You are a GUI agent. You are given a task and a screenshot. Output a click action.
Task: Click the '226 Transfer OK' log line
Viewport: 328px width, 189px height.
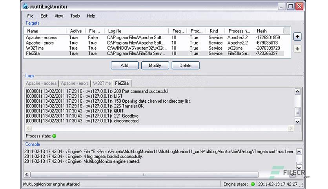pyautogui.click(x=85, y=106)
